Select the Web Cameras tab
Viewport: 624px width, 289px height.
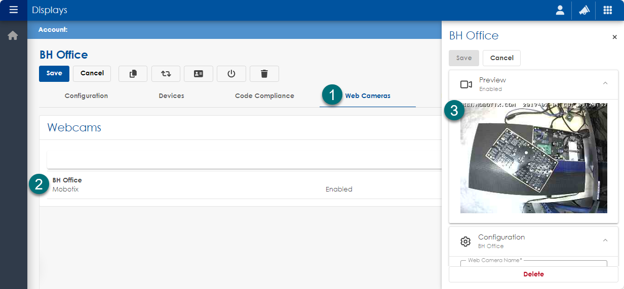(x=367, y=96)
